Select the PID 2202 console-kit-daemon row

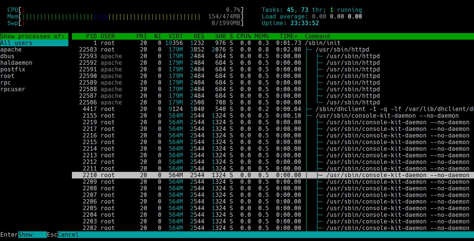point(273,228)
